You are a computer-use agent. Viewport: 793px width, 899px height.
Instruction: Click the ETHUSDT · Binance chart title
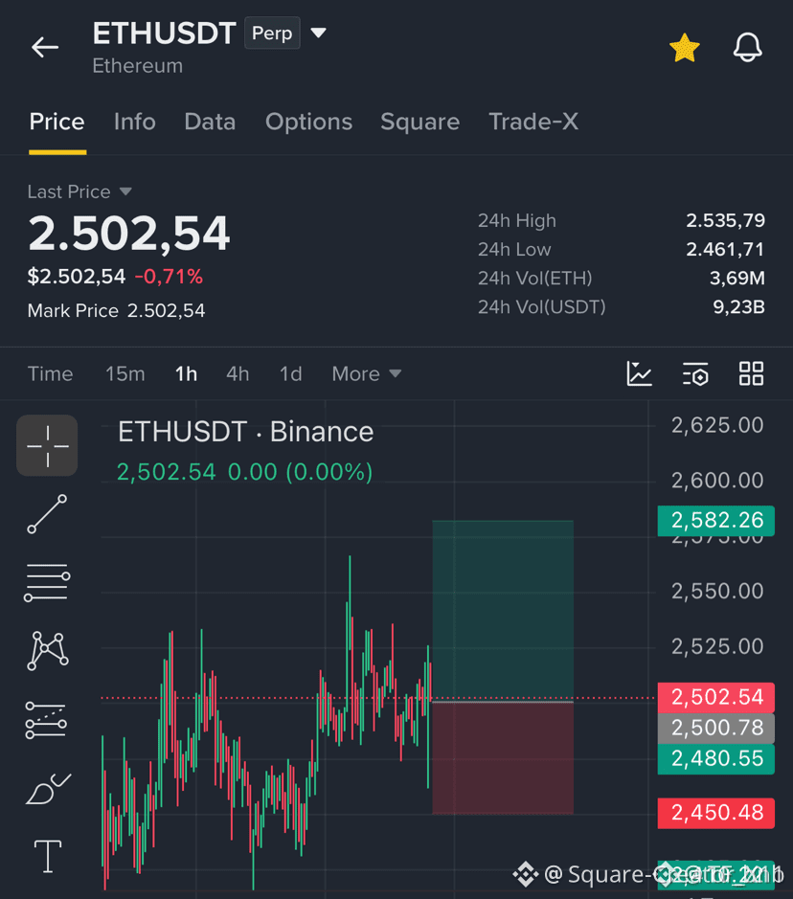[245, 432]
